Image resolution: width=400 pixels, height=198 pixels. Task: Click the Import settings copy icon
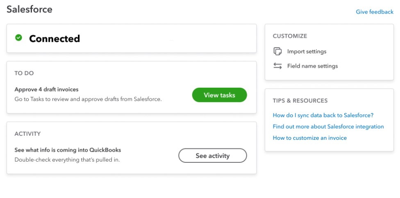coord(277,51)
